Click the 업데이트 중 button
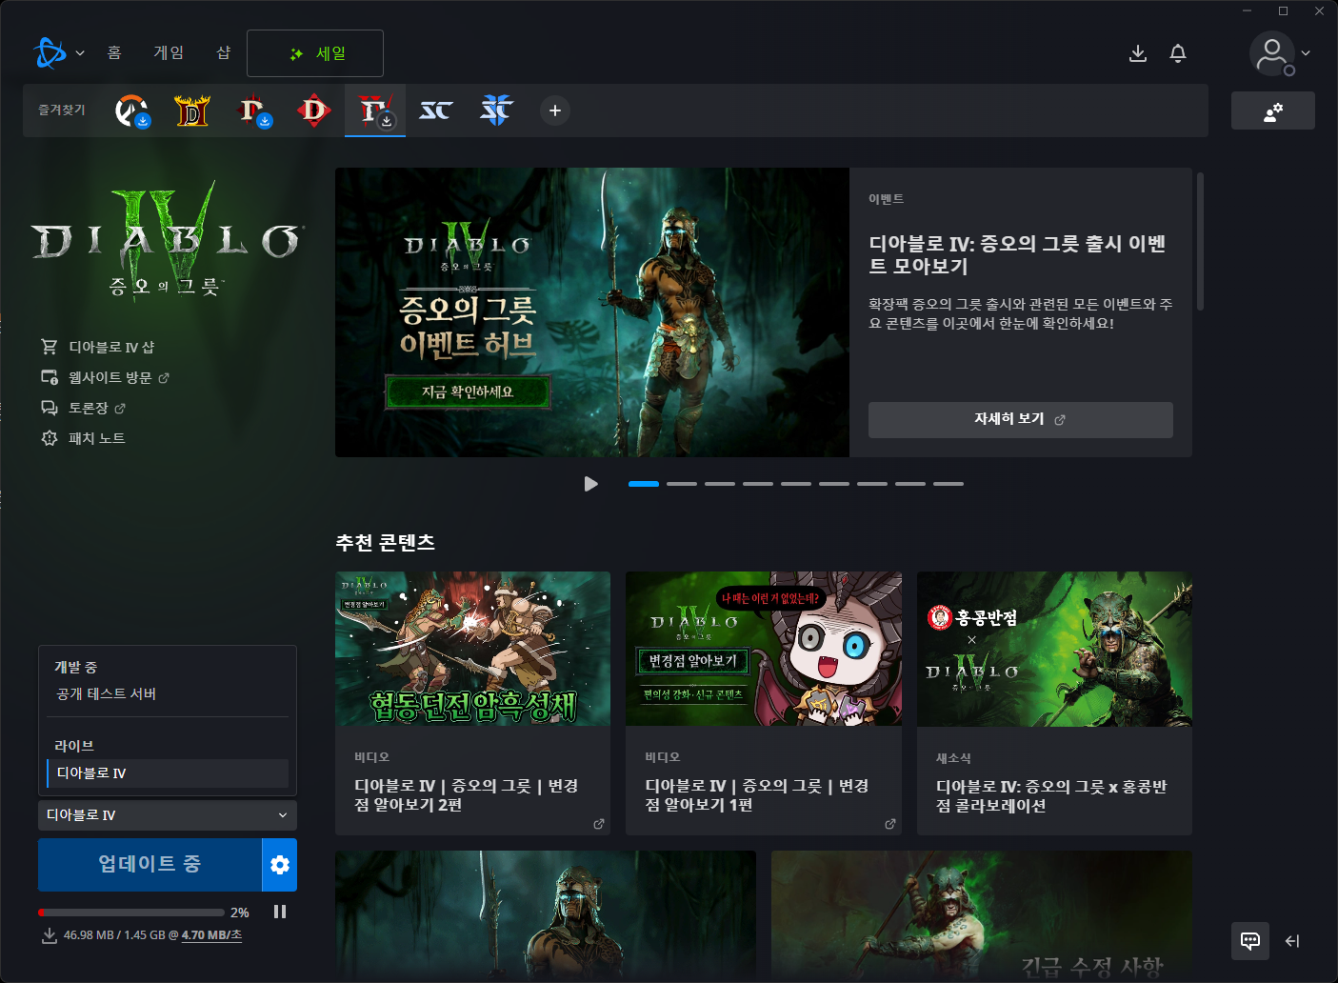This screenshot has height=983, width=1338. point(150,864)
